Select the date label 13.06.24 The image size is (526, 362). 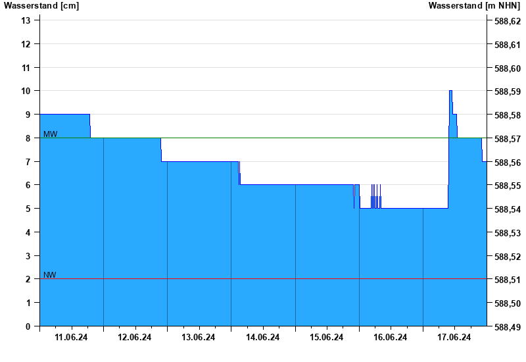click(x=199, y=337)
